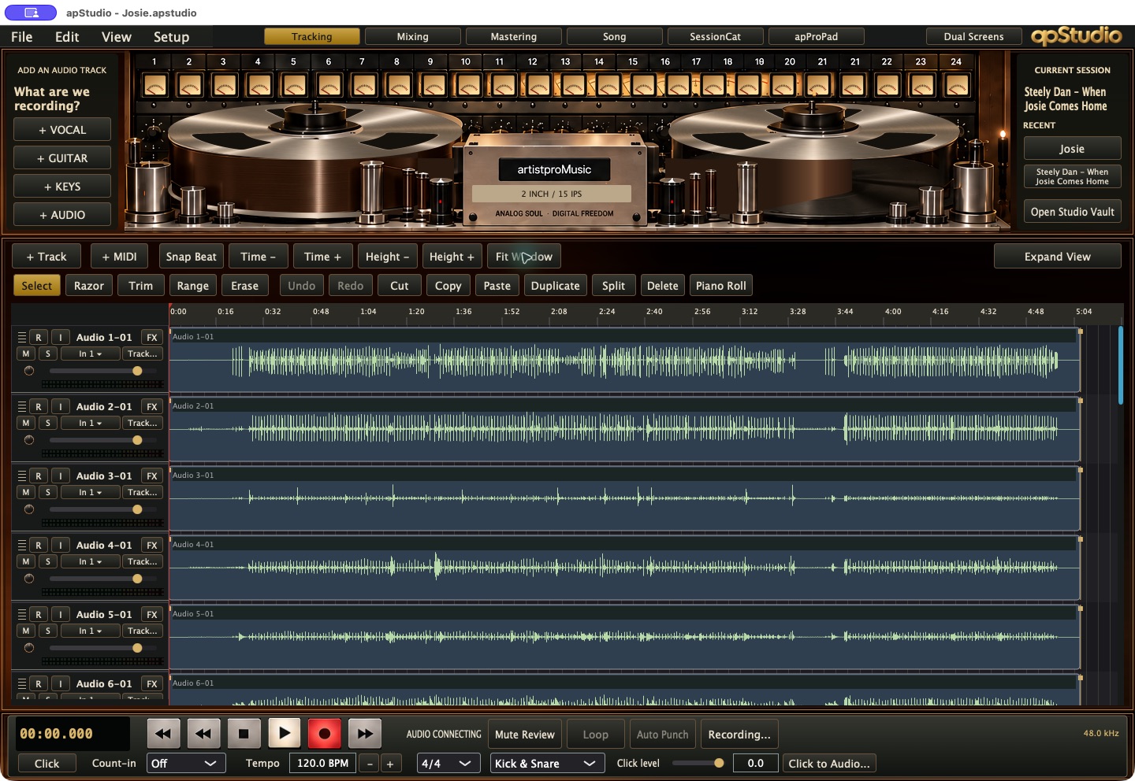Click the 2:08 mark on the timeline ruler
Image resolution: width=1135 pixels, height=781 pixels.
[559, 312]
